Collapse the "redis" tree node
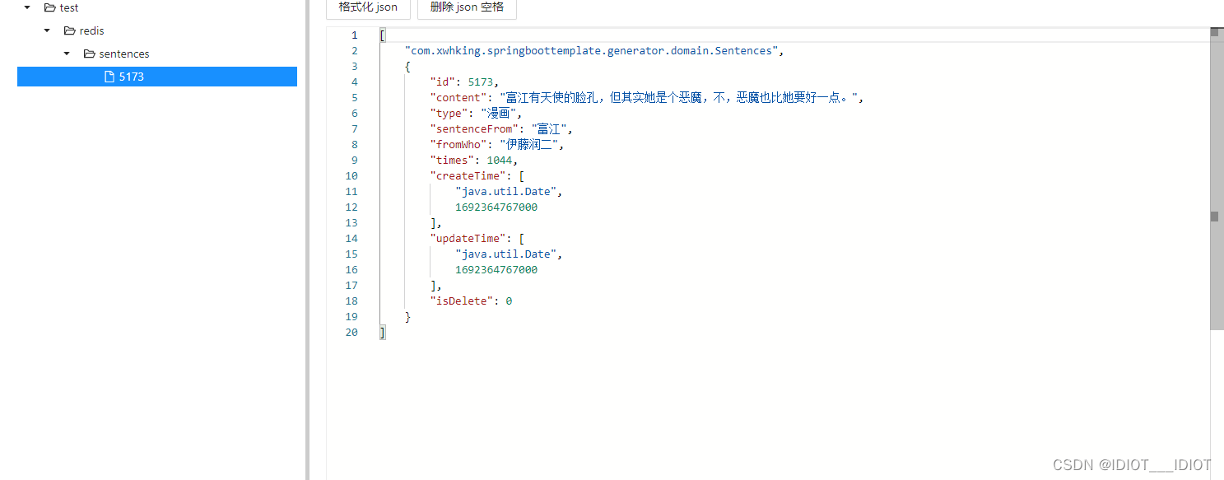 point(46,30)
